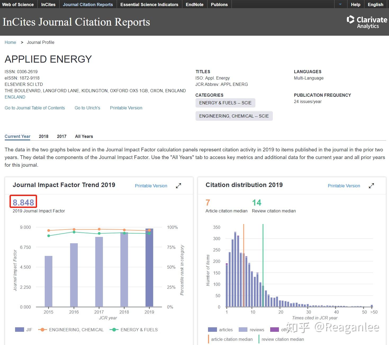Toggle review citation median legend

point(281,339)
